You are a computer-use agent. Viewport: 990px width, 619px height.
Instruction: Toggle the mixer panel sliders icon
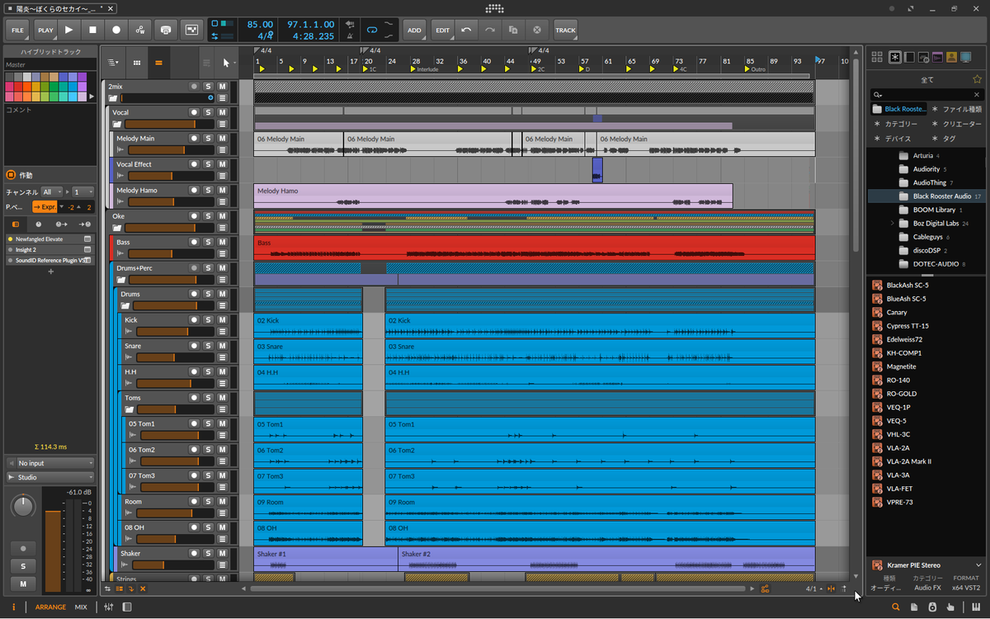tap(108, 607)
